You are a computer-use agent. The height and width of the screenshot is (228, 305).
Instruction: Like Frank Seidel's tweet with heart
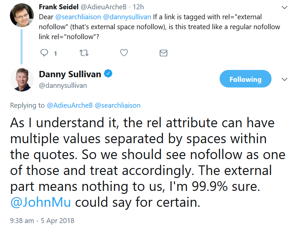point(124,53)
